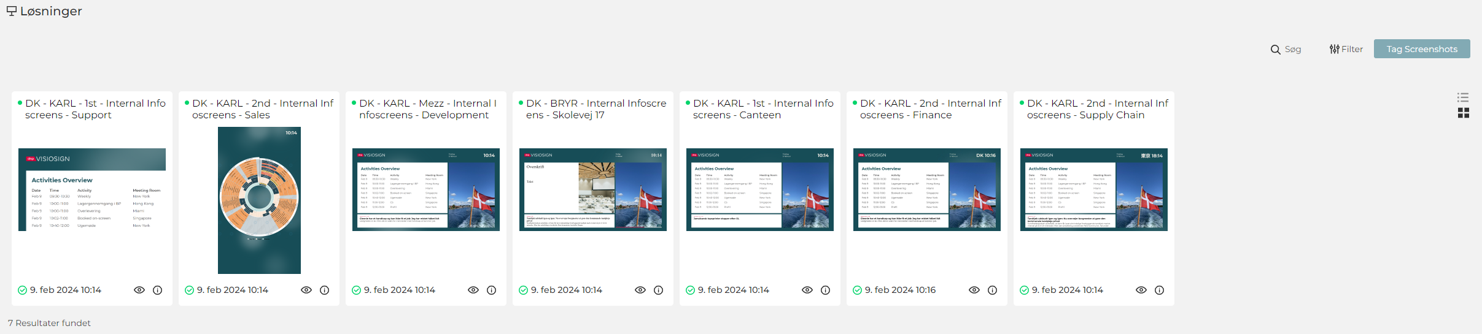Screen dimensions: 1482x334
Task: Open Supply Chain screenshot thumbnail
Action: [1094, 189]
